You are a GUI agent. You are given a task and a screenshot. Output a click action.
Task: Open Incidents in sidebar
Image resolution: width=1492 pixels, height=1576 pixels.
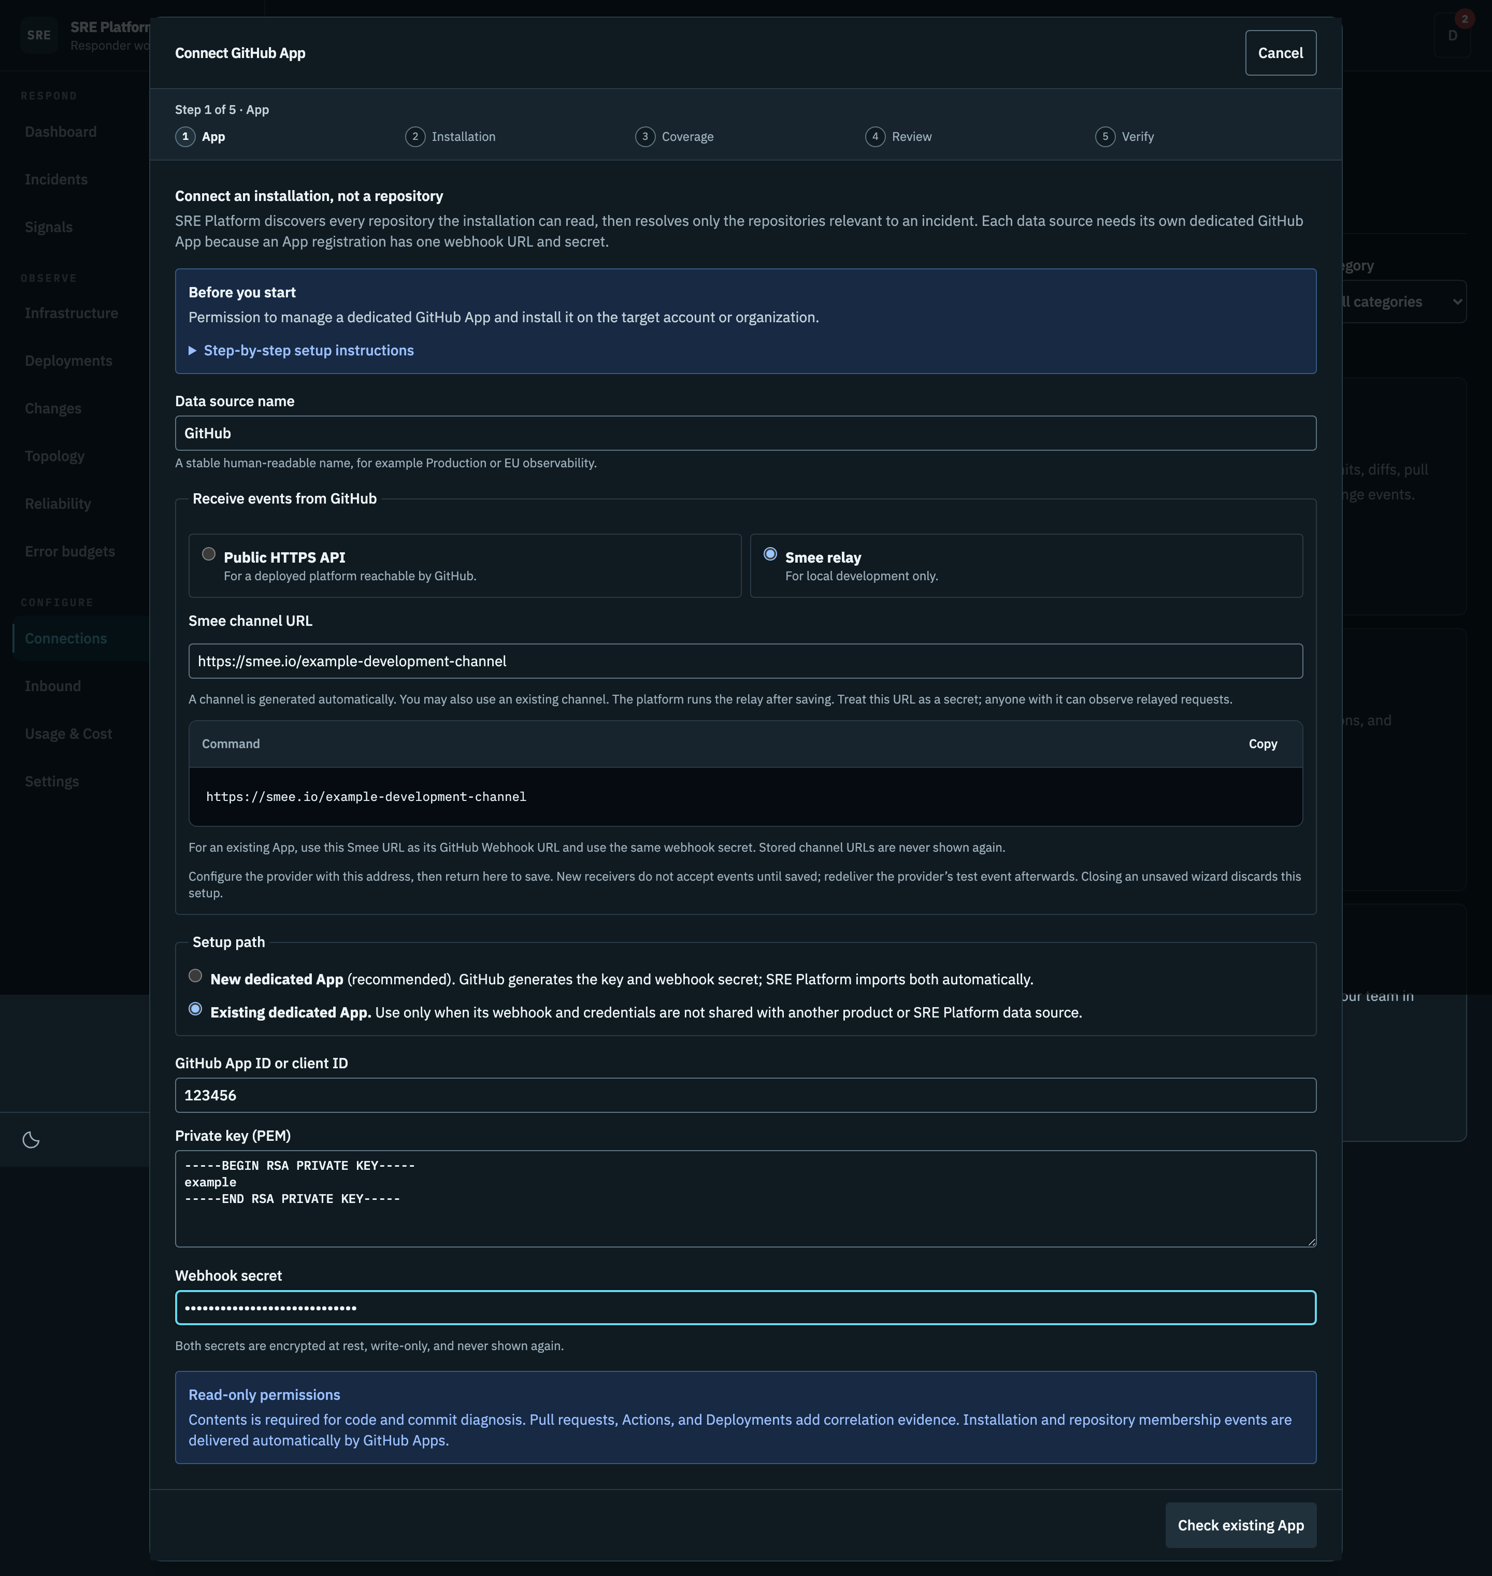pyautogui.click(x=56, y=180)
